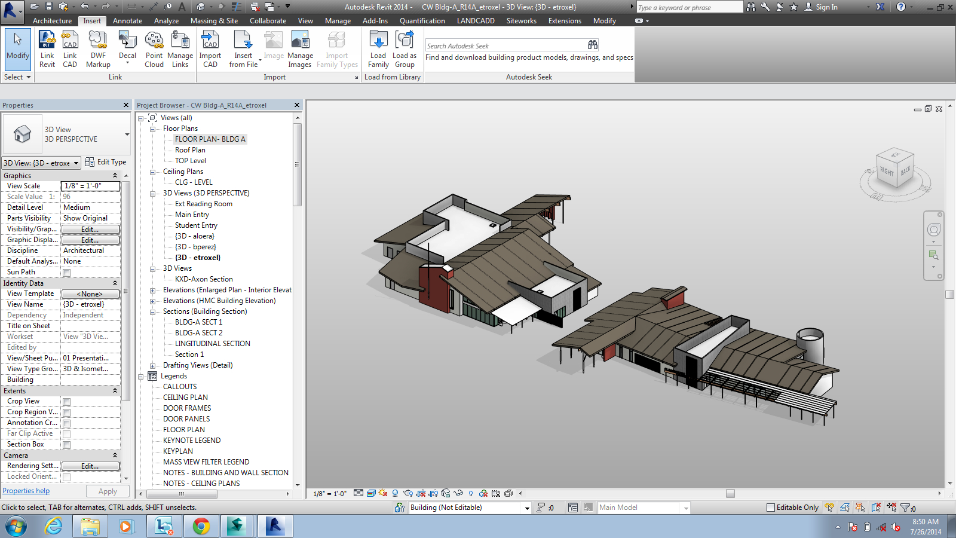956x538 pixels.
Task: Open the LANDCADD menu tab
Action: (475, 20)
